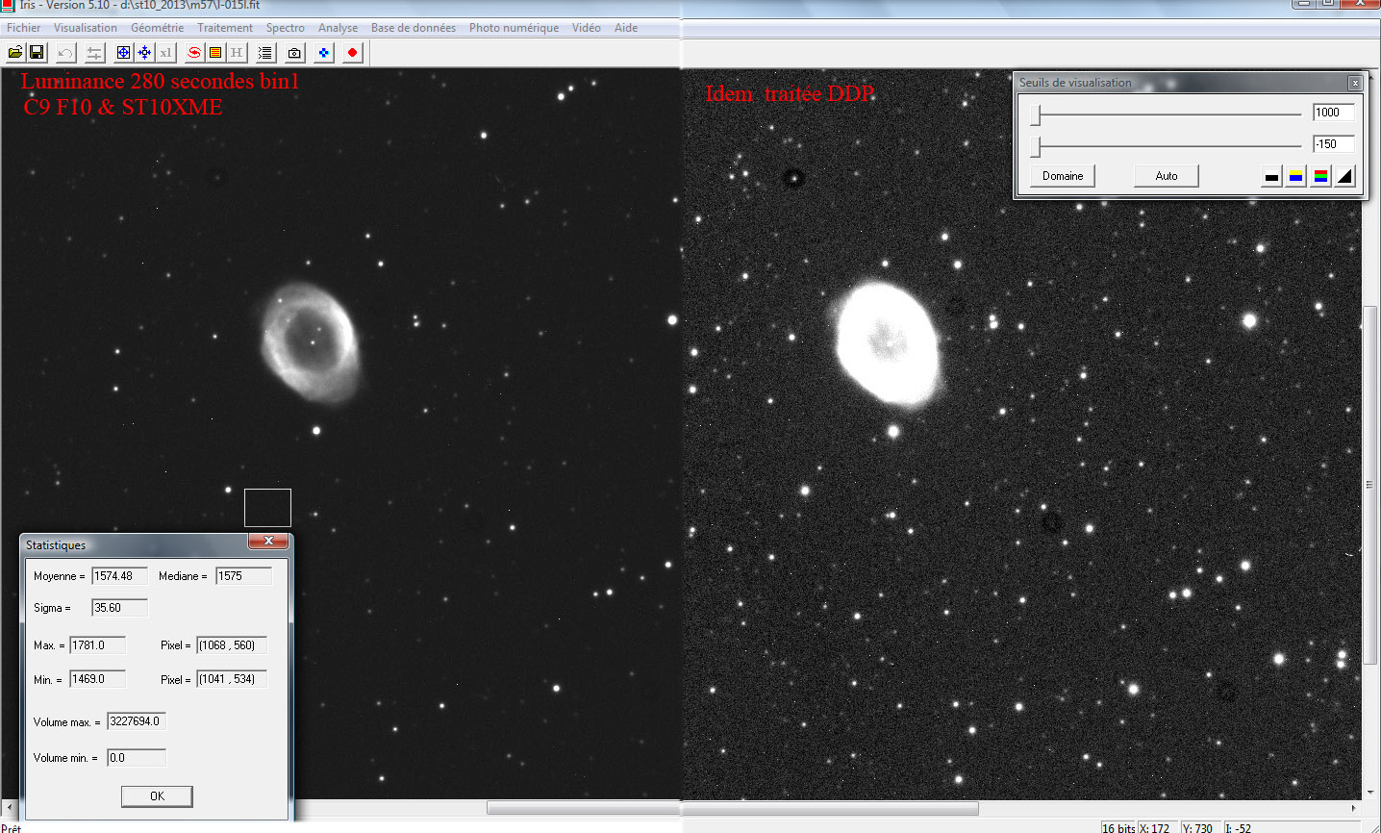Viewport: 1381px width, 833px height.
Task: Reset zoom with the x1 toolbar button
Action: click(165, 53)
